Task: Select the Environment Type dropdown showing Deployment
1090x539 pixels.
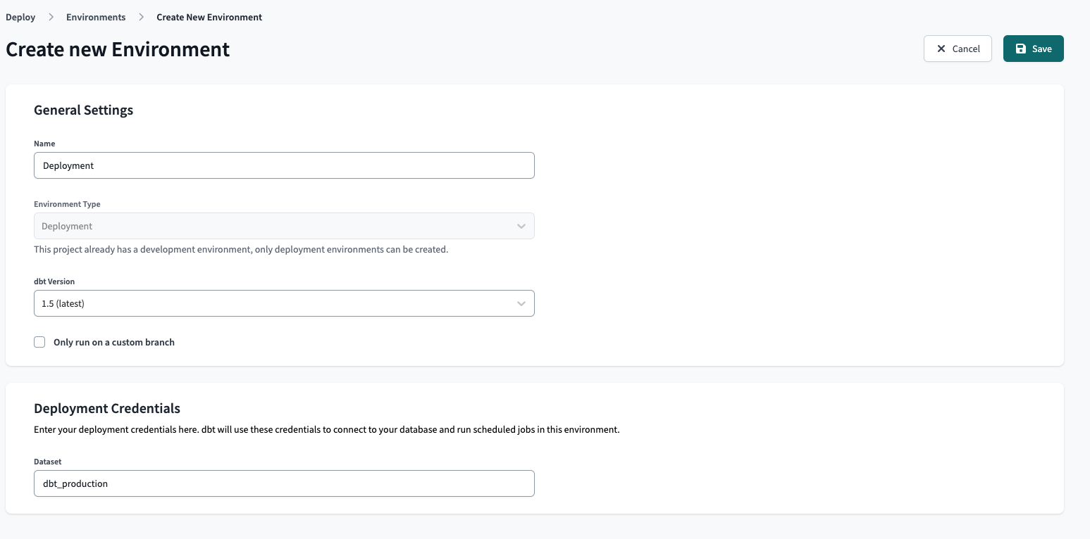Action: 284,226
